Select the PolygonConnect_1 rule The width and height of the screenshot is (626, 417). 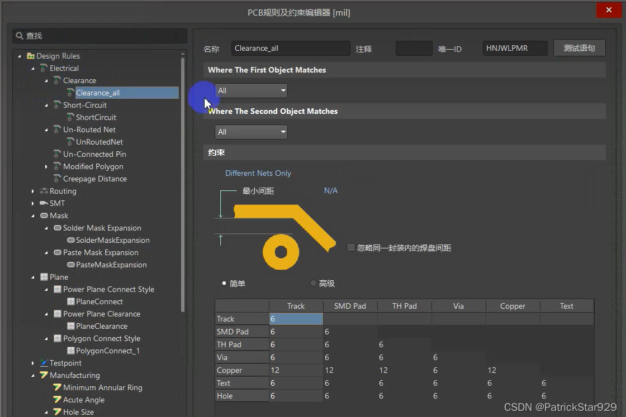[x=107, y=351]
